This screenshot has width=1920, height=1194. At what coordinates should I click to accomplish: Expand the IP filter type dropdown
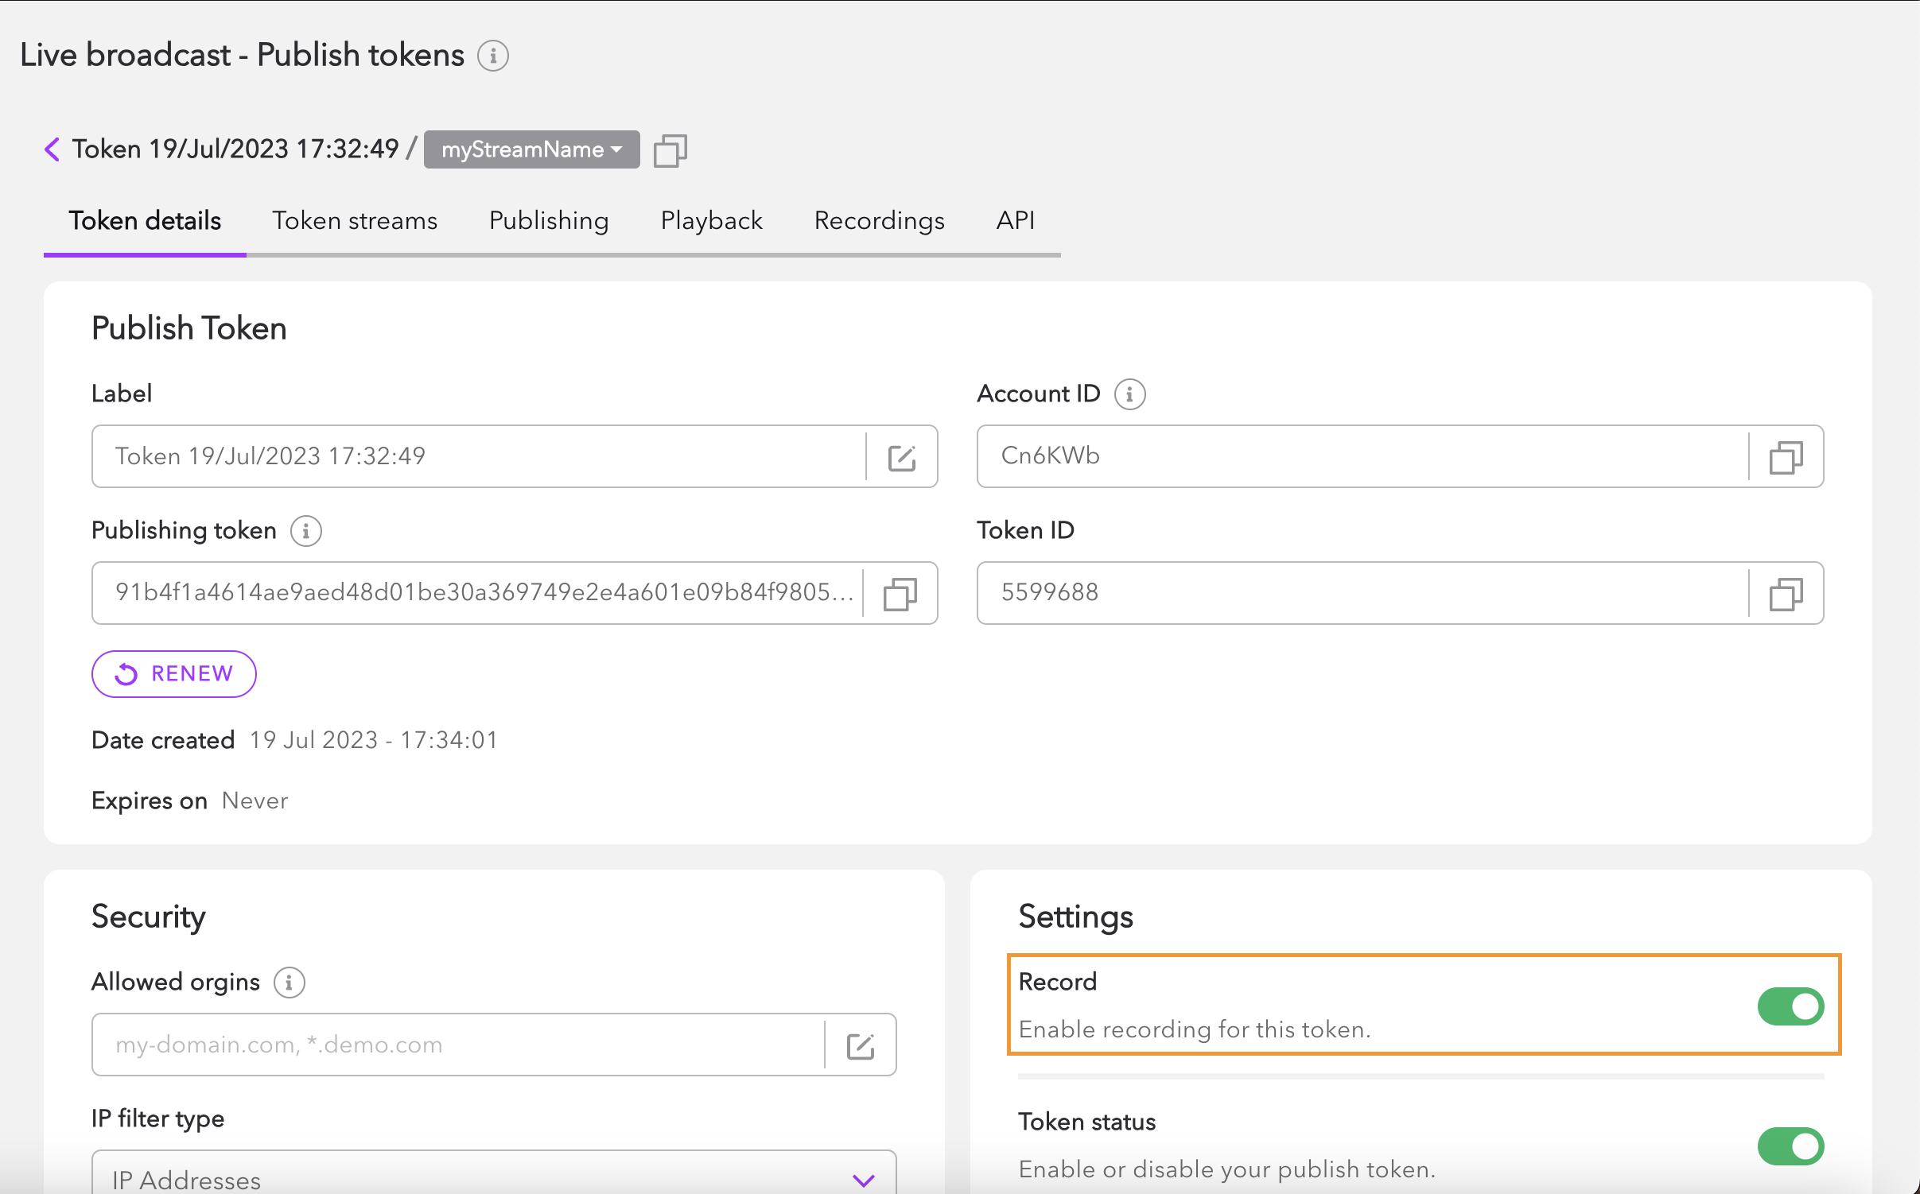click(864, 1180)
